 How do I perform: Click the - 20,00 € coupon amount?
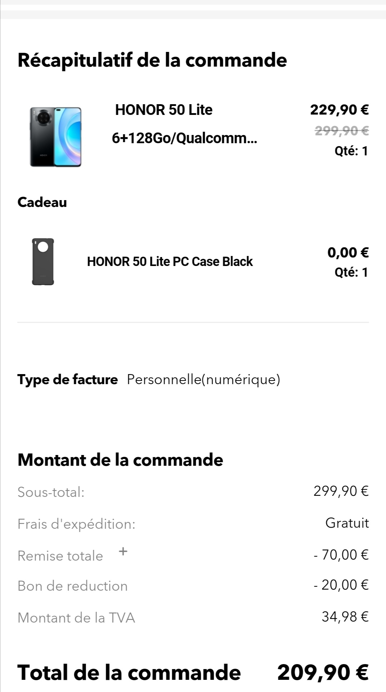(341, 585)
